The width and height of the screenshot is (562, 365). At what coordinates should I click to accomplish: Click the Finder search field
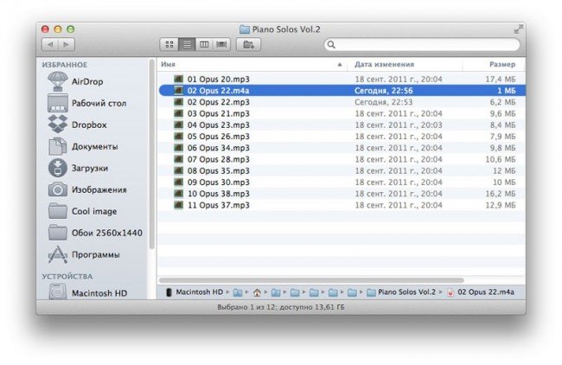(x=424, y=44)
